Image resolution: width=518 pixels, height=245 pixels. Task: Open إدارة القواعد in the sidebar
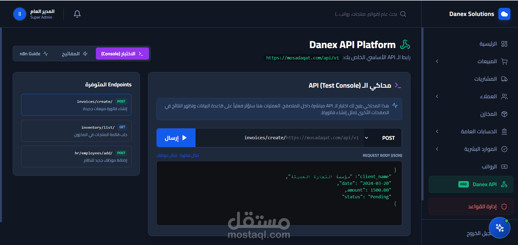(471, 206)
